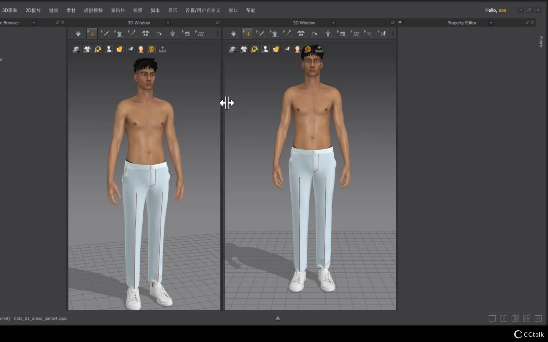This screenshot has height=342, width=548.
Task: Select the grid mesh tool in left 3D Window
Action: 200,34
